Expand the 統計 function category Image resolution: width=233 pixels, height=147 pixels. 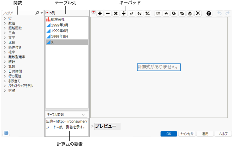tap(5, 62)
